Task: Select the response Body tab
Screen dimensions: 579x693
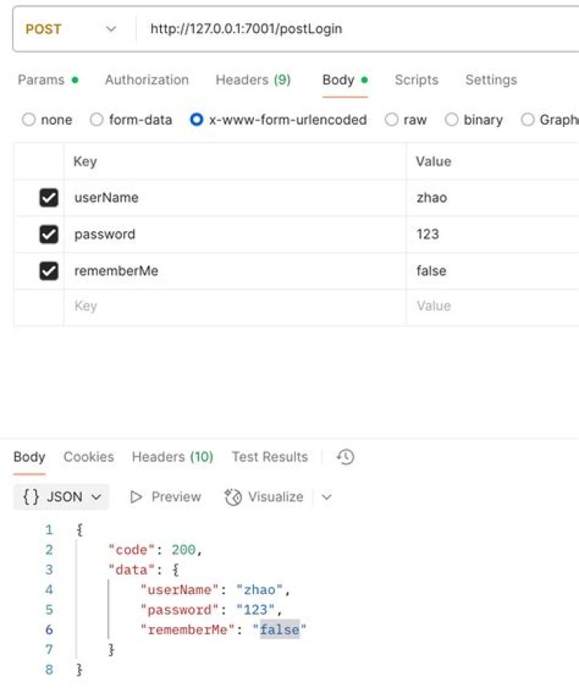Action: [x=29, y=456]
